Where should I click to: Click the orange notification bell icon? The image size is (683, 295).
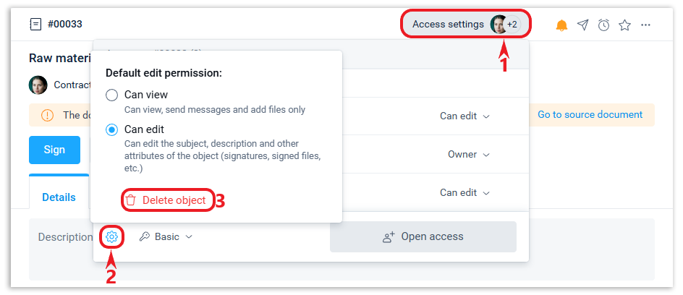561,25
